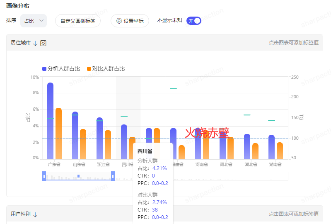
Task: Toggle off the 不显示未知 switch
Action: pyautogui.click(x=194, y=21)
